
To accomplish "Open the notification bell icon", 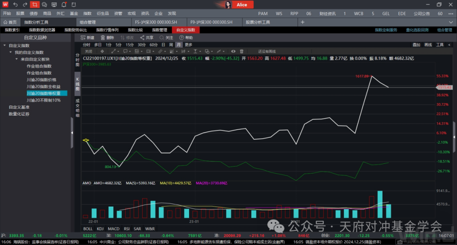I will point(63,5).
